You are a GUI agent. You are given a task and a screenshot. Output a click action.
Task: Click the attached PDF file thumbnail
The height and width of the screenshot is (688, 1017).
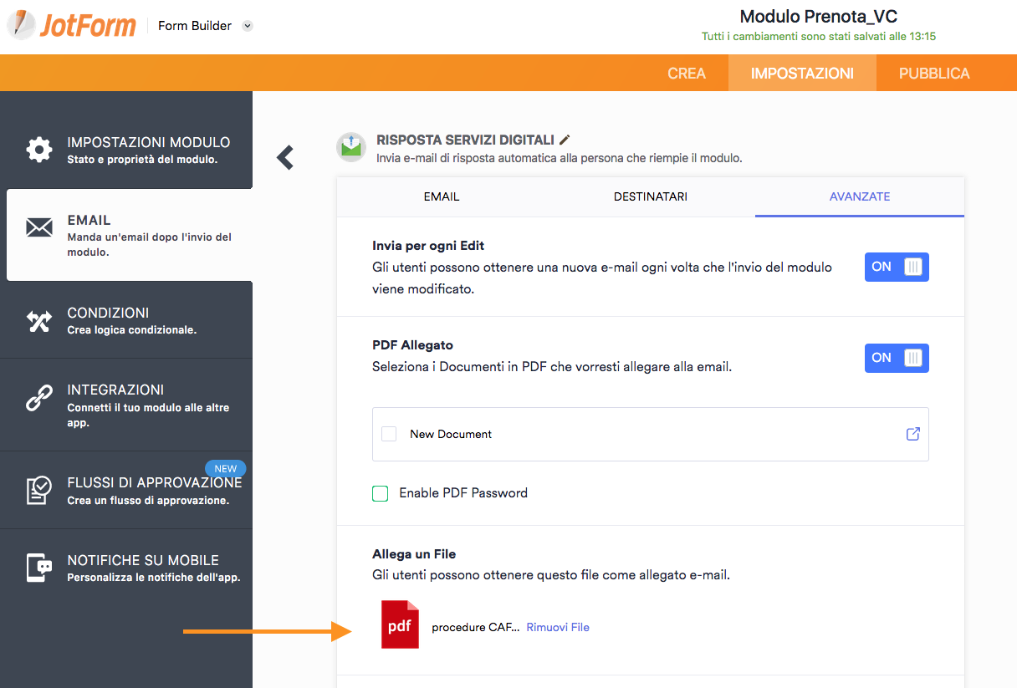coord(400,624)
